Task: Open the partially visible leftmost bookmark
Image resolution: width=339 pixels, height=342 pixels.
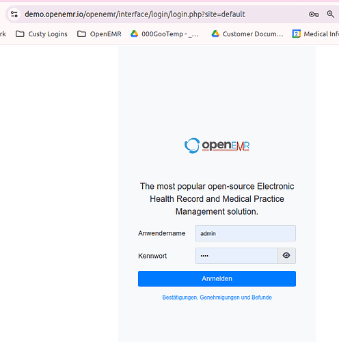Action: (3, 34)
